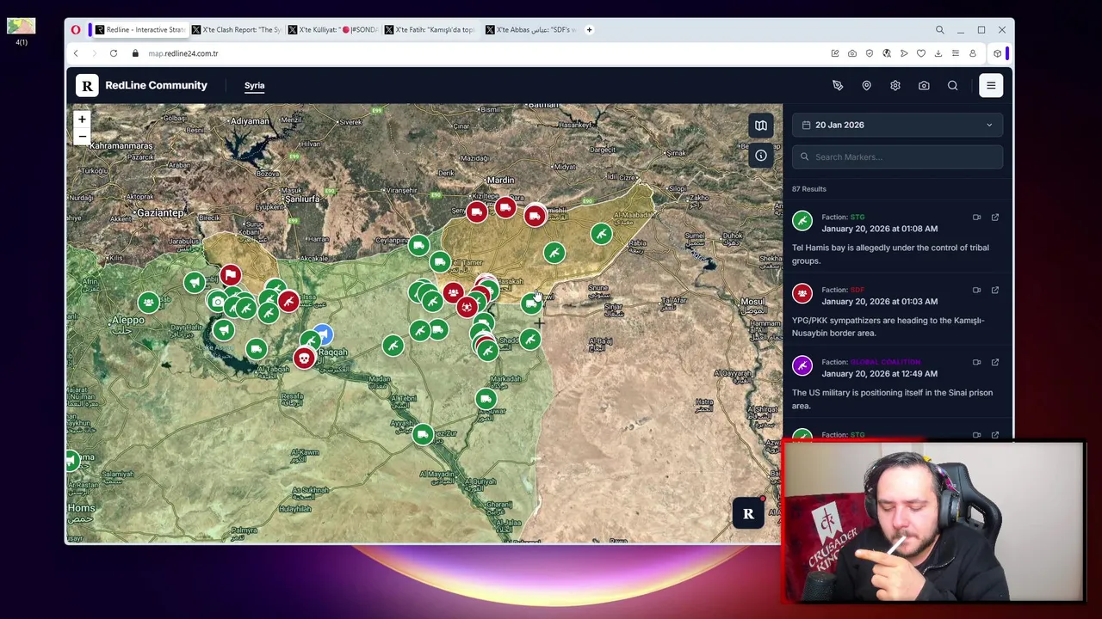Open external link for US military entry
Viewport: 1102px width, 619px height.
pos(994,362)
